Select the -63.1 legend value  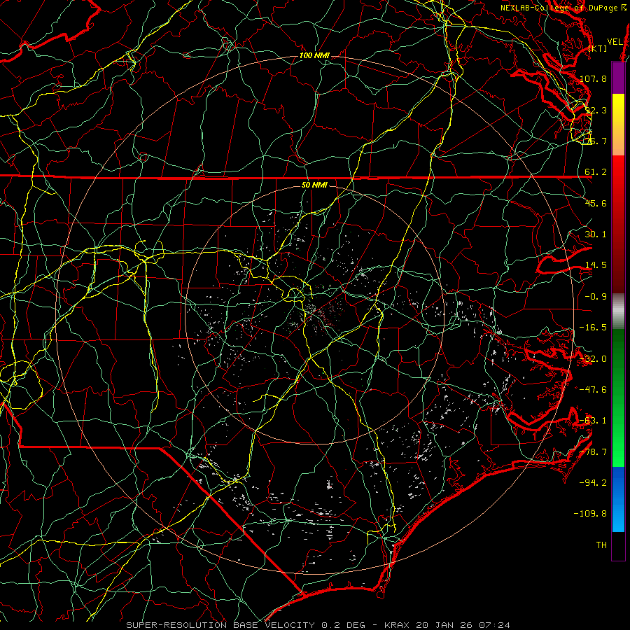tap(594, 421)
